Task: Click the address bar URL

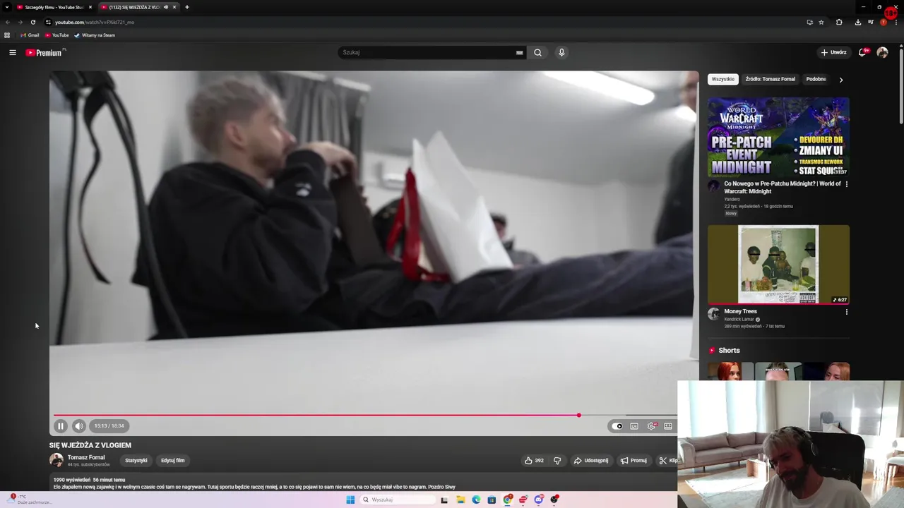Action: (95, 22)
